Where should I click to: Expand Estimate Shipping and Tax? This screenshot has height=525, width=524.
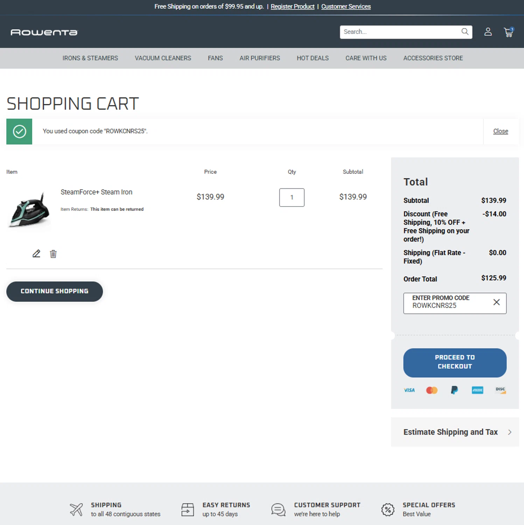coord(455,432)
